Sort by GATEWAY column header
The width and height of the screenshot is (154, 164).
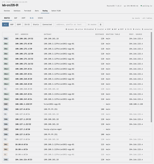click(47, 34)
